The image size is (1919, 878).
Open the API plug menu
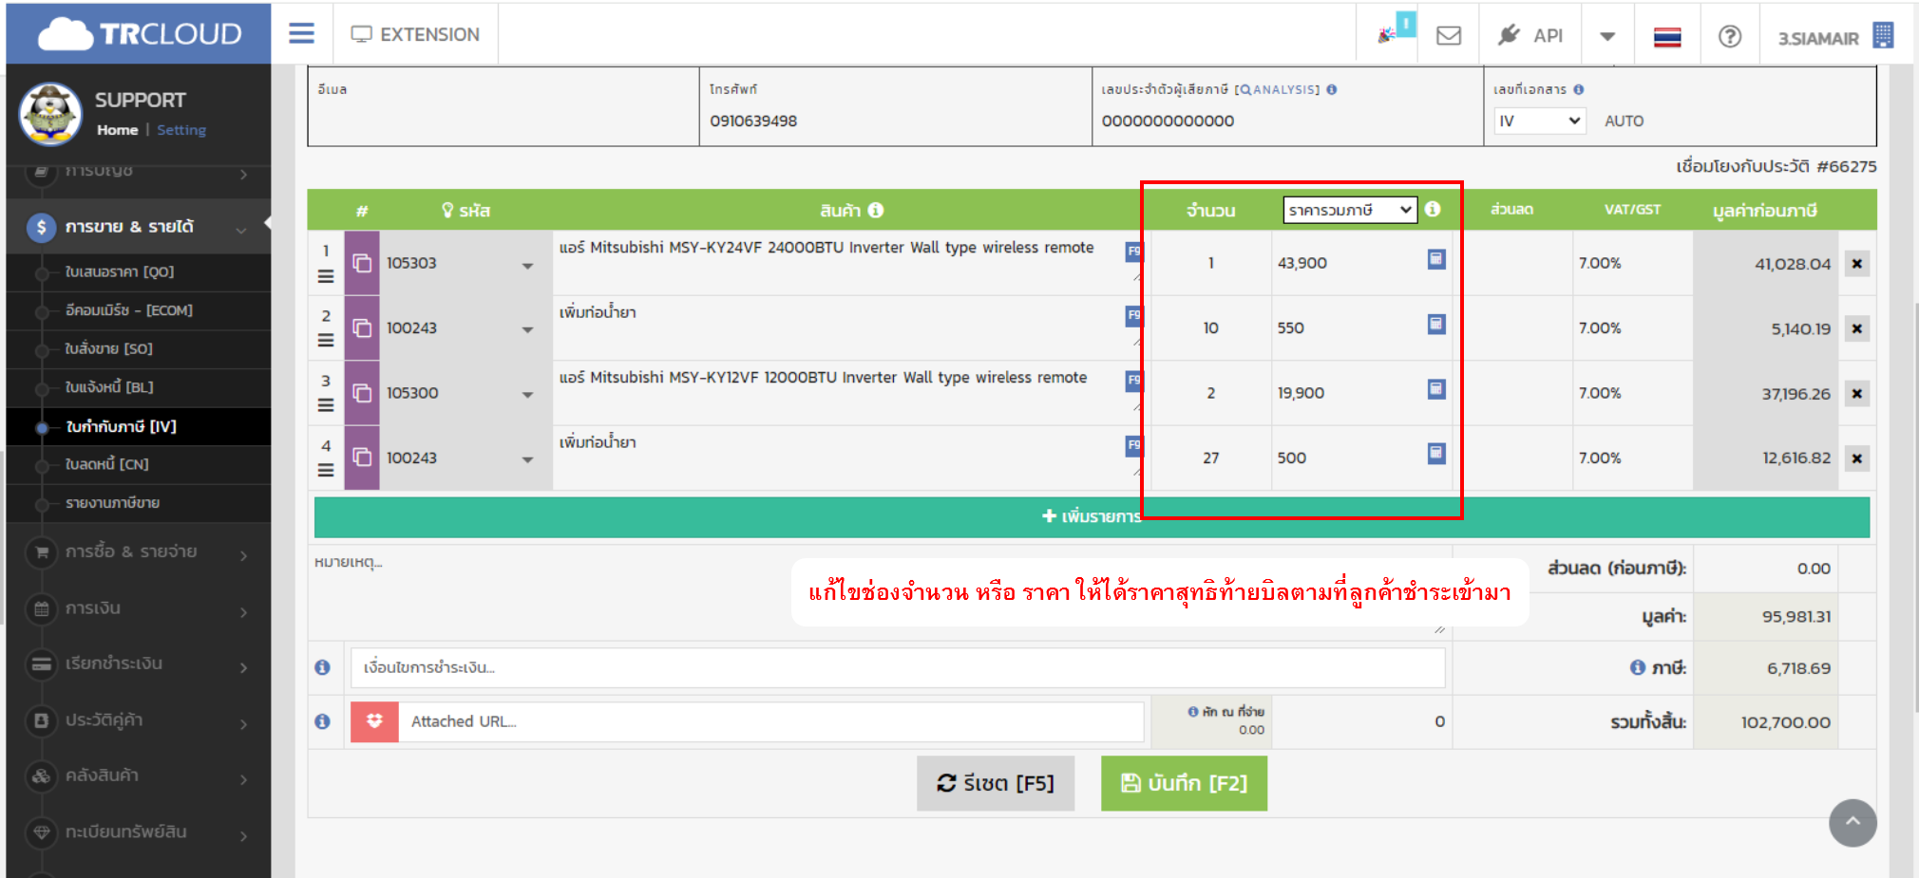coord(1529,35)
